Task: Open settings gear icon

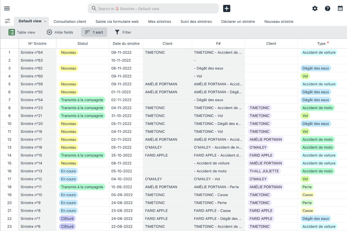Action: [x=315, y=8]
